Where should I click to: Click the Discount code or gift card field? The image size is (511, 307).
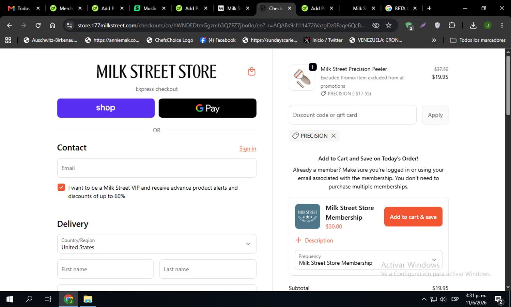(353, 115)
